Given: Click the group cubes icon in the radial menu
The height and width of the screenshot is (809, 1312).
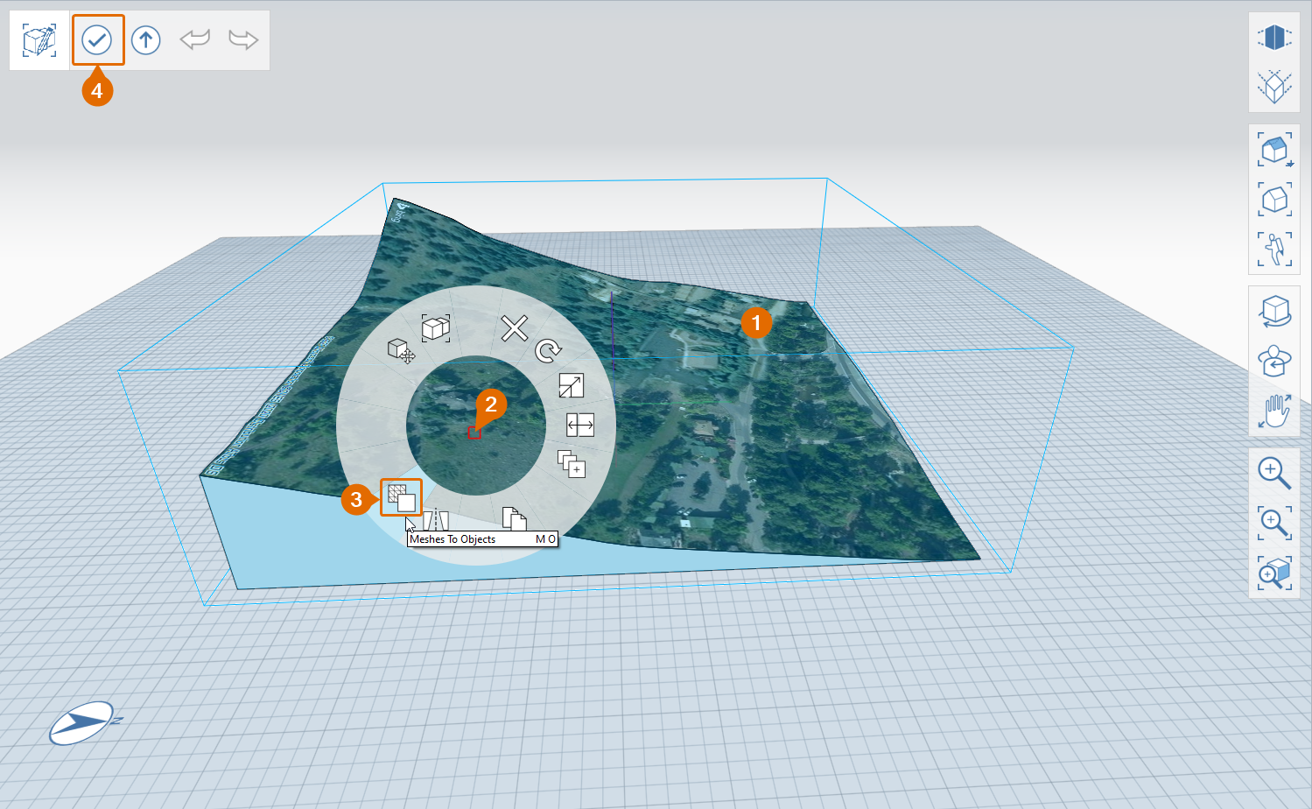Looking at the screenshot, I should coord(435,328).
